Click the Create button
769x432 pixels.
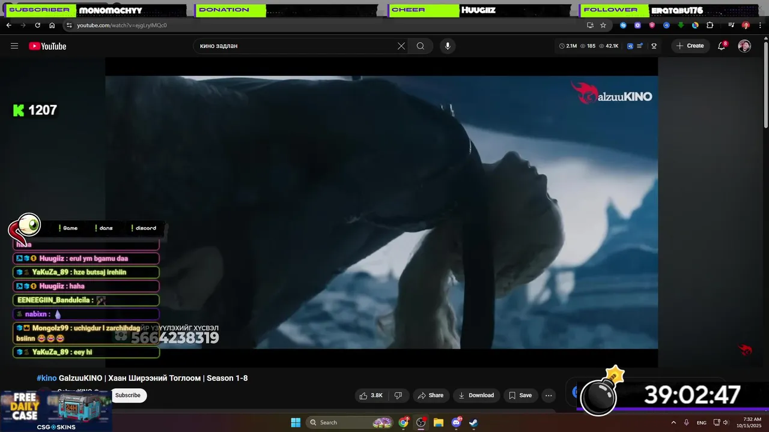690,46
